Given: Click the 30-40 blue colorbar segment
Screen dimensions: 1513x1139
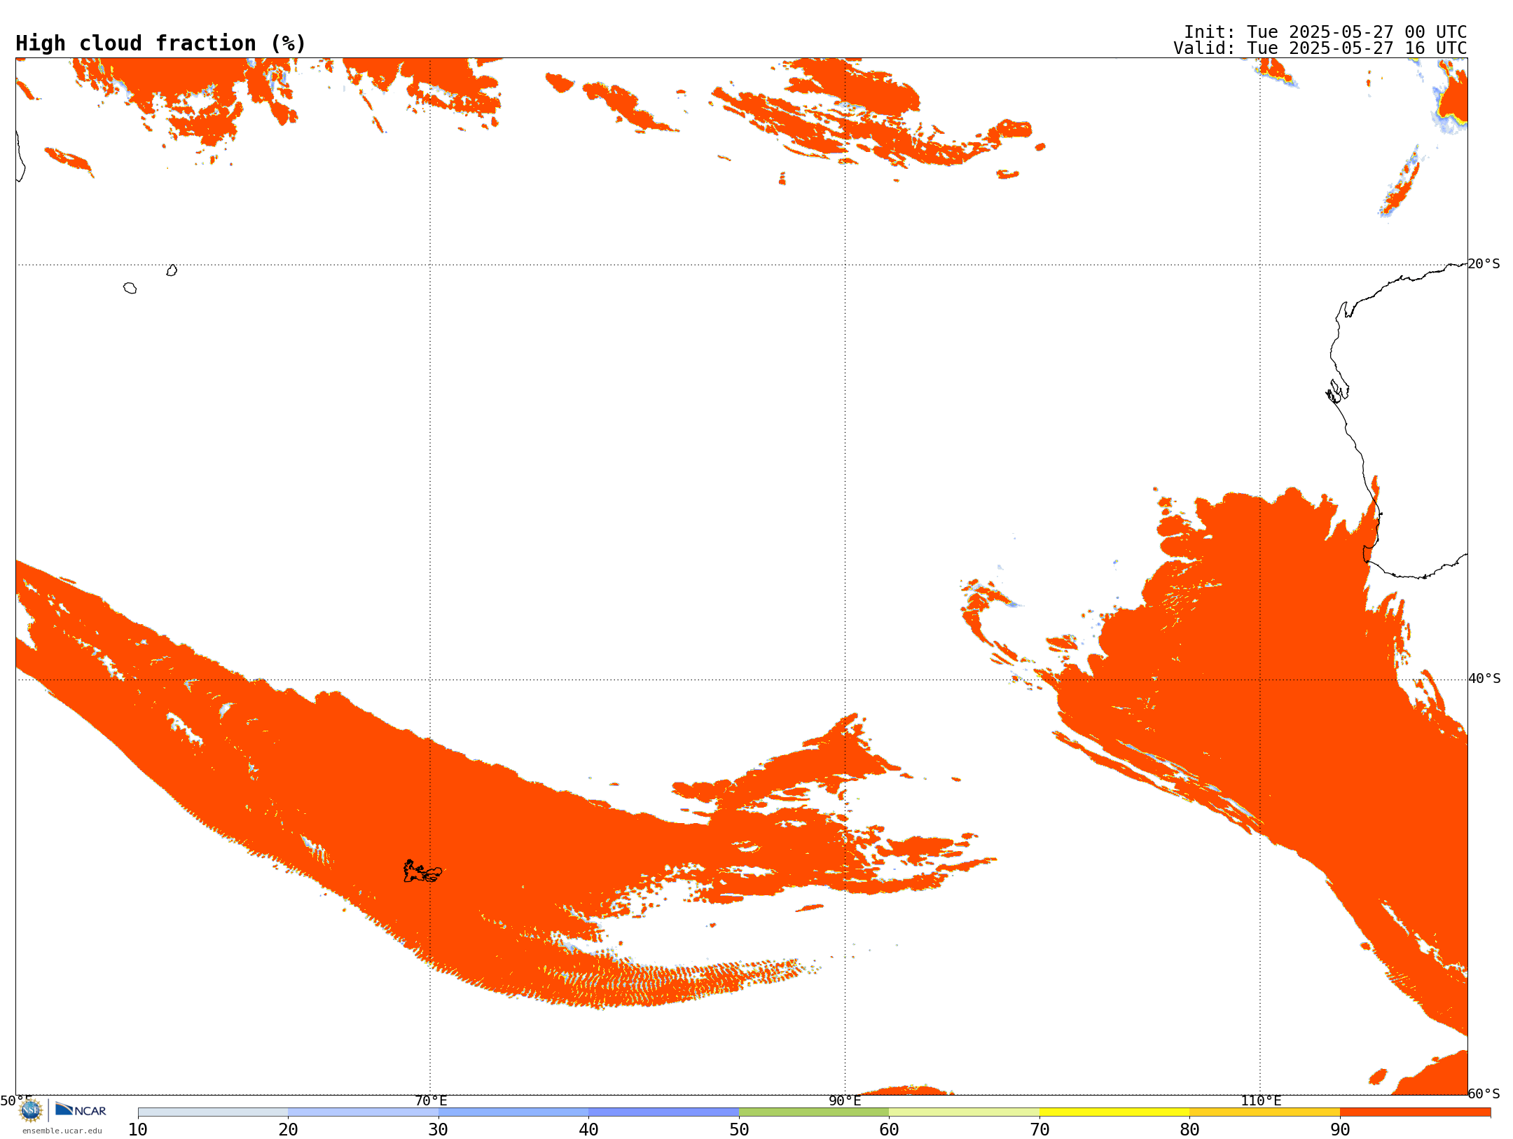Looking at the screenshot, I should point(513,1112).
